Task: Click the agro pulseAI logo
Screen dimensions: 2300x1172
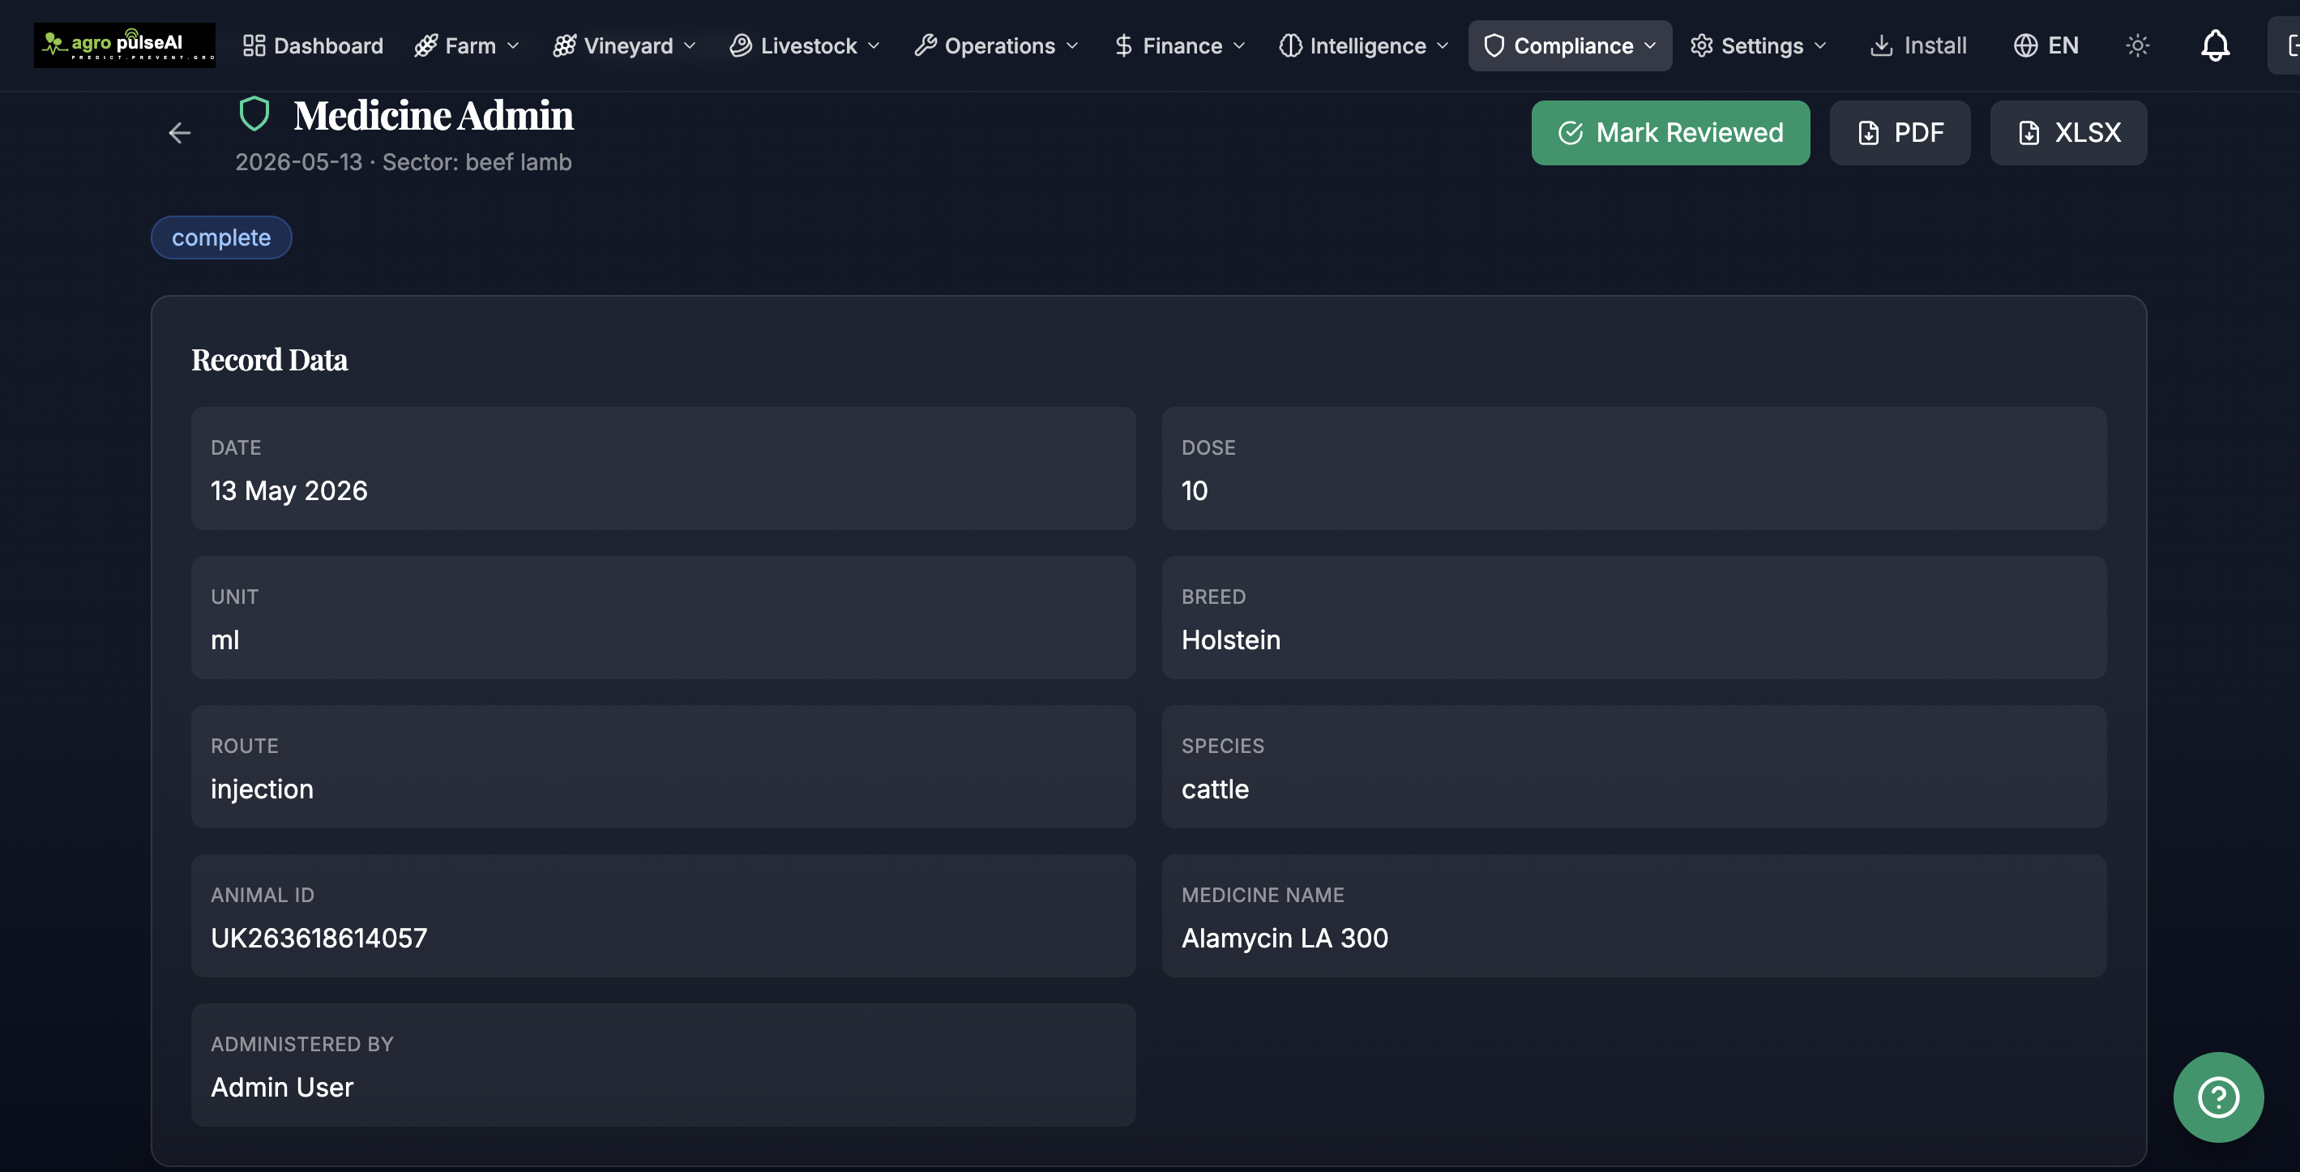Action: pos(125,45)
